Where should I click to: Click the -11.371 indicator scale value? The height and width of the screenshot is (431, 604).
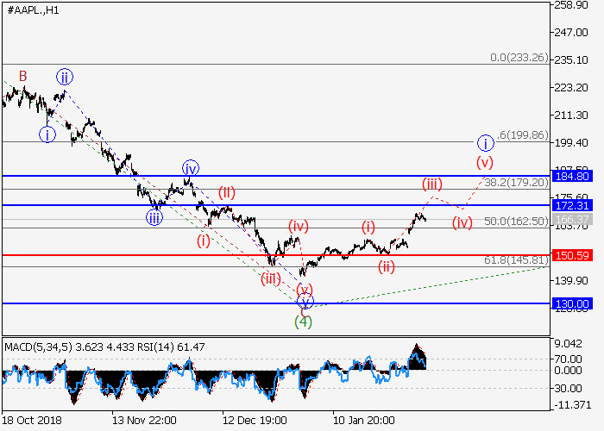coord(572,405)
